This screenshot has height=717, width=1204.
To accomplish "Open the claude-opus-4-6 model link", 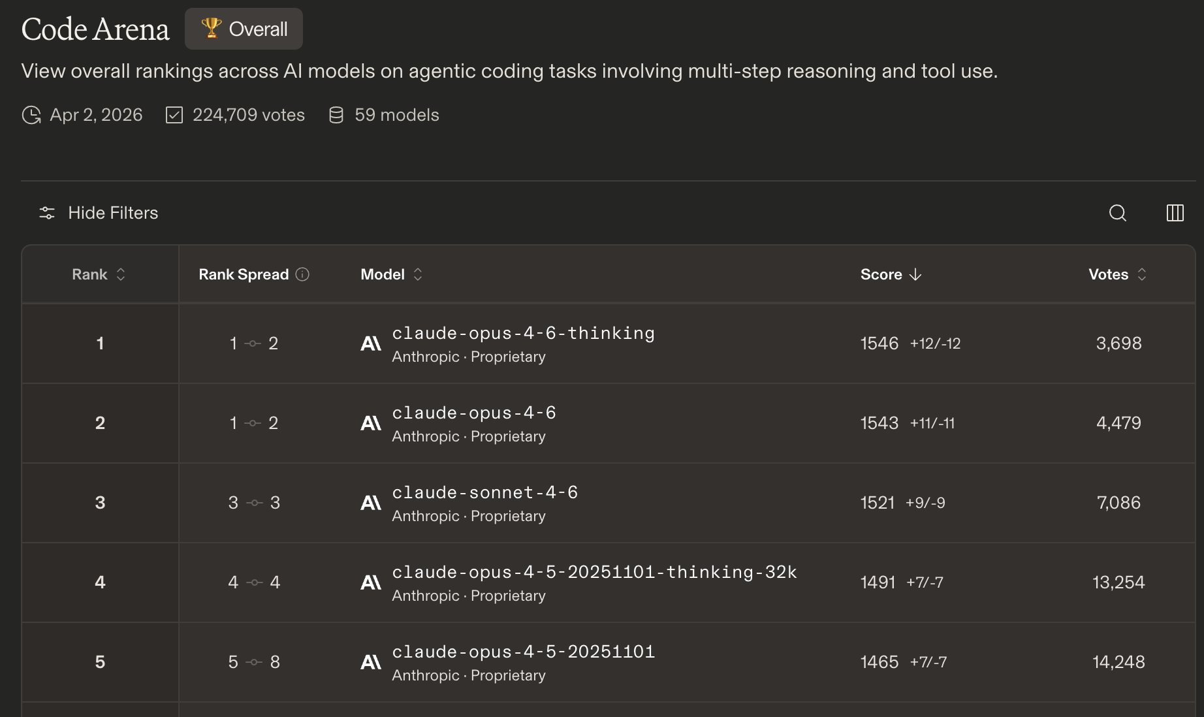I will (474, 413).
